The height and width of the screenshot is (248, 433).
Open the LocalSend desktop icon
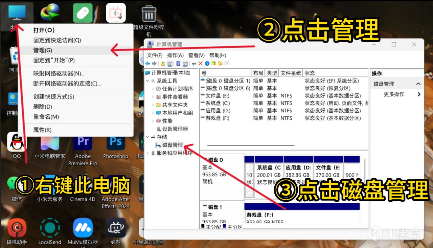pos(50,231)
